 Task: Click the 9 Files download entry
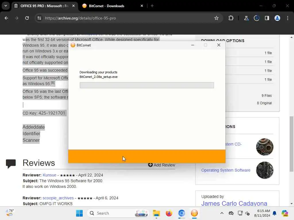[266, 96]
